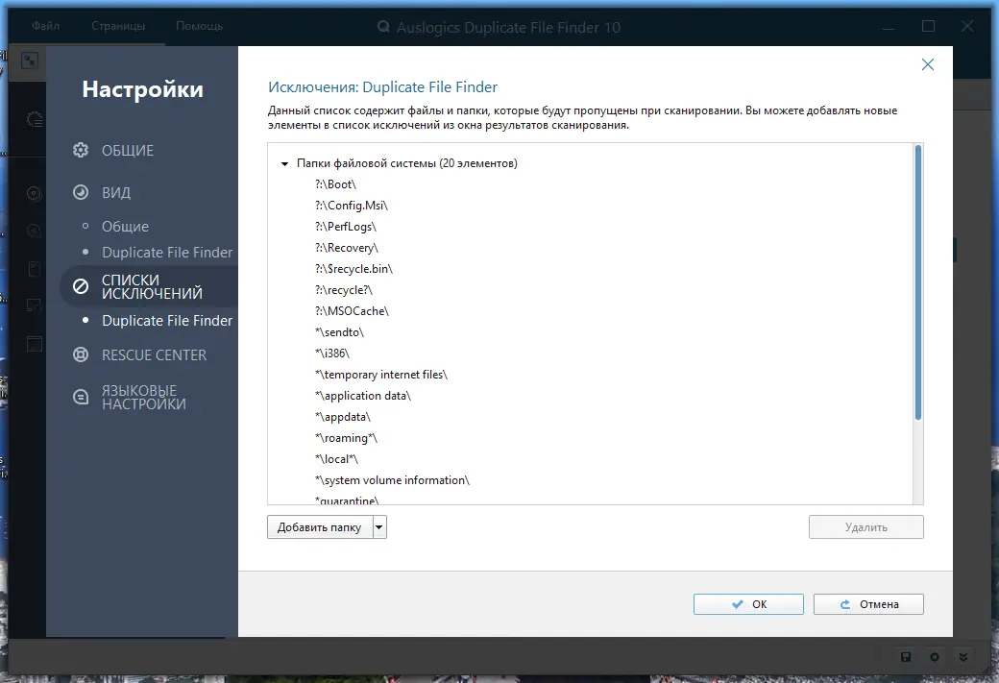Open the Файл menu

[x=45, y=26]
